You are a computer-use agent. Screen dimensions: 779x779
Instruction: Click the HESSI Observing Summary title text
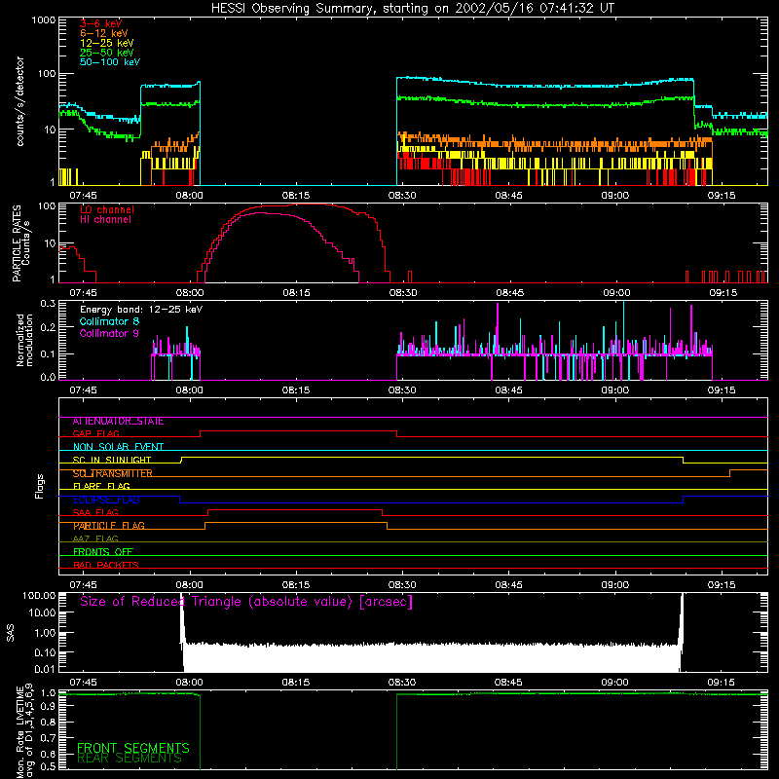pos(413,9)
